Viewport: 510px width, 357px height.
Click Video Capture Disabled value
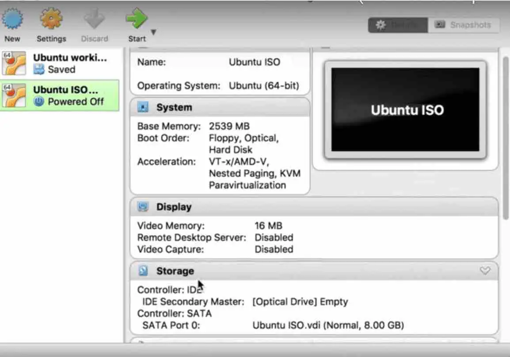(274, 249)
